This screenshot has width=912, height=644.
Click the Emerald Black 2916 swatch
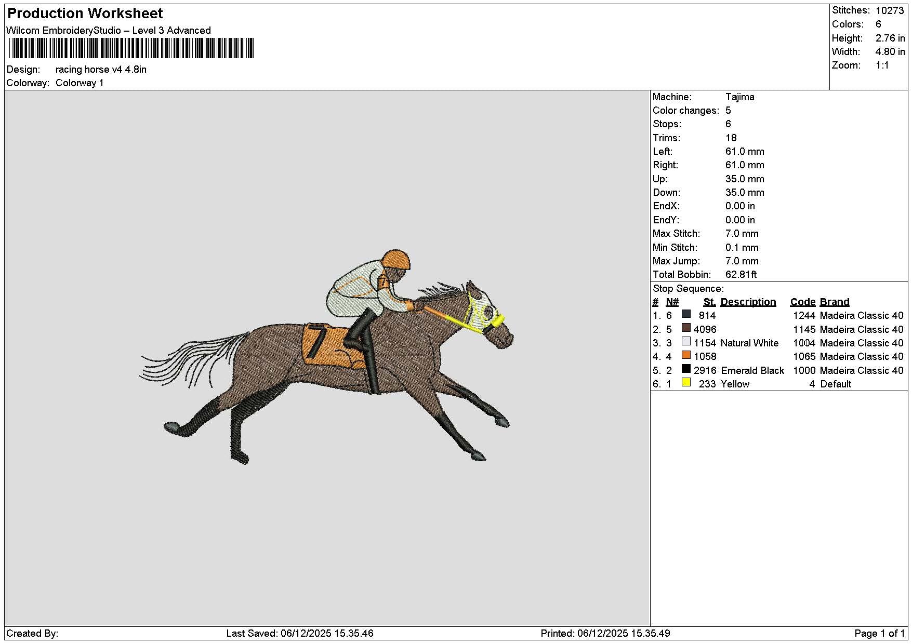point(686,369)
